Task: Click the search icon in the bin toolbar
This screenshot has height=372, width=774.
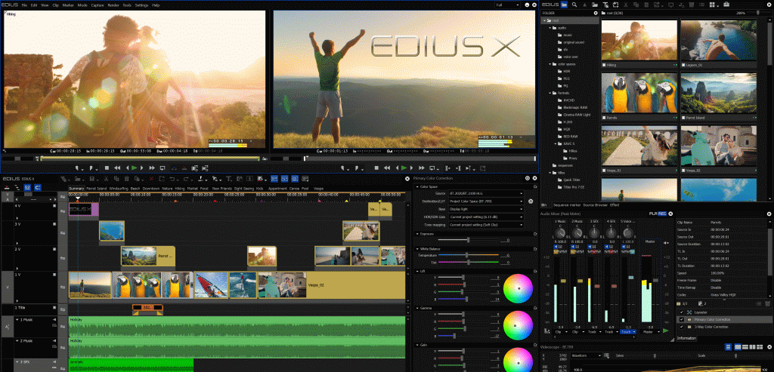Action: coord(574,5)
